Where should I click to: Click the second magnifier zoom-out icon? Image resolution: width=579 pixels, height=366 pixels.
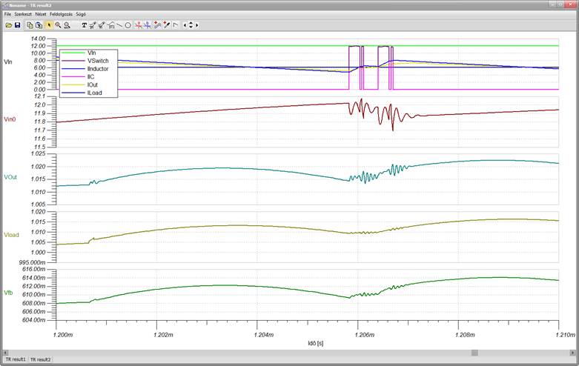point(67,25)
